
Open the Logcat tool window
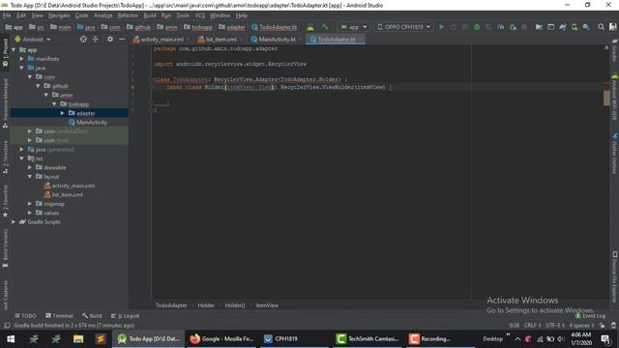125,316
